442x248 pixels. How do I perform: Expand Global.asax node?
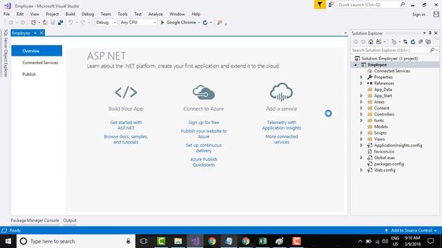click(x=361, y=158)
